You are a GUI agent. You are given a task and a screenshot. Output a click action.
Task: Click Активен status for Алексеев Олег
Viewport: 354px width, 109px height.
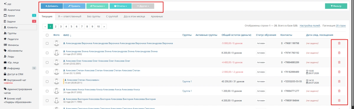pos(261,62)
